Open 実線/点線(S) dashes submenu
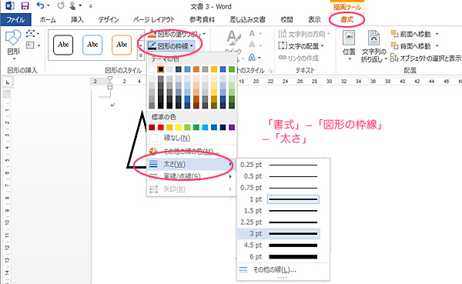462x284 pixels. pos(192,176)
